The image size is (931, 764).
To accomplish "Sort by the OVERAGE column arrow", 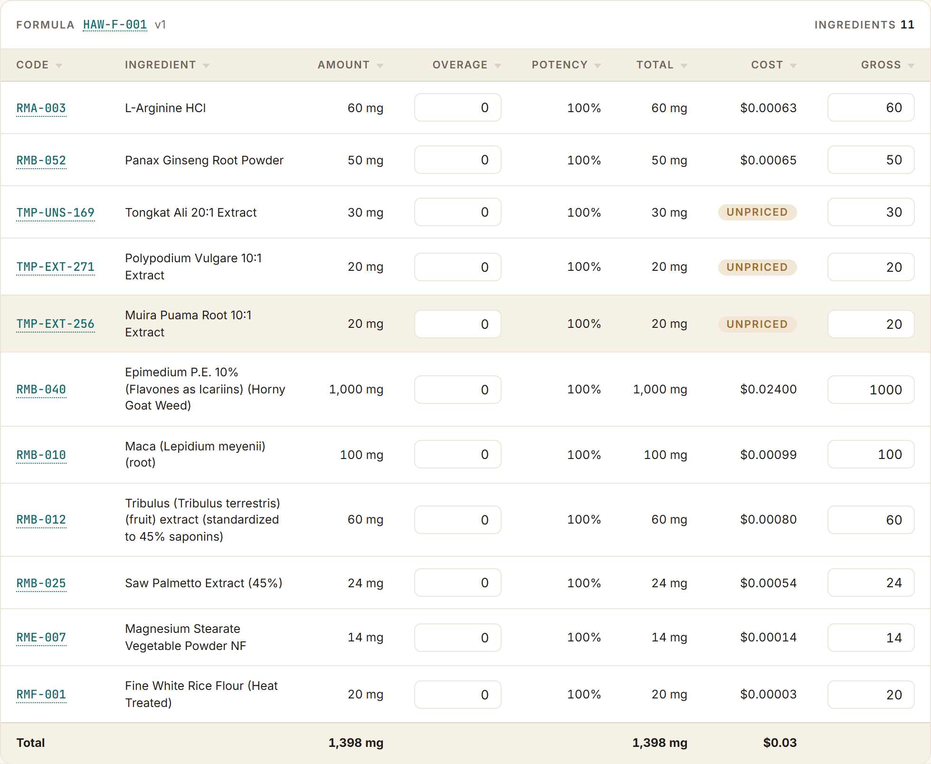I will point(498,66).
